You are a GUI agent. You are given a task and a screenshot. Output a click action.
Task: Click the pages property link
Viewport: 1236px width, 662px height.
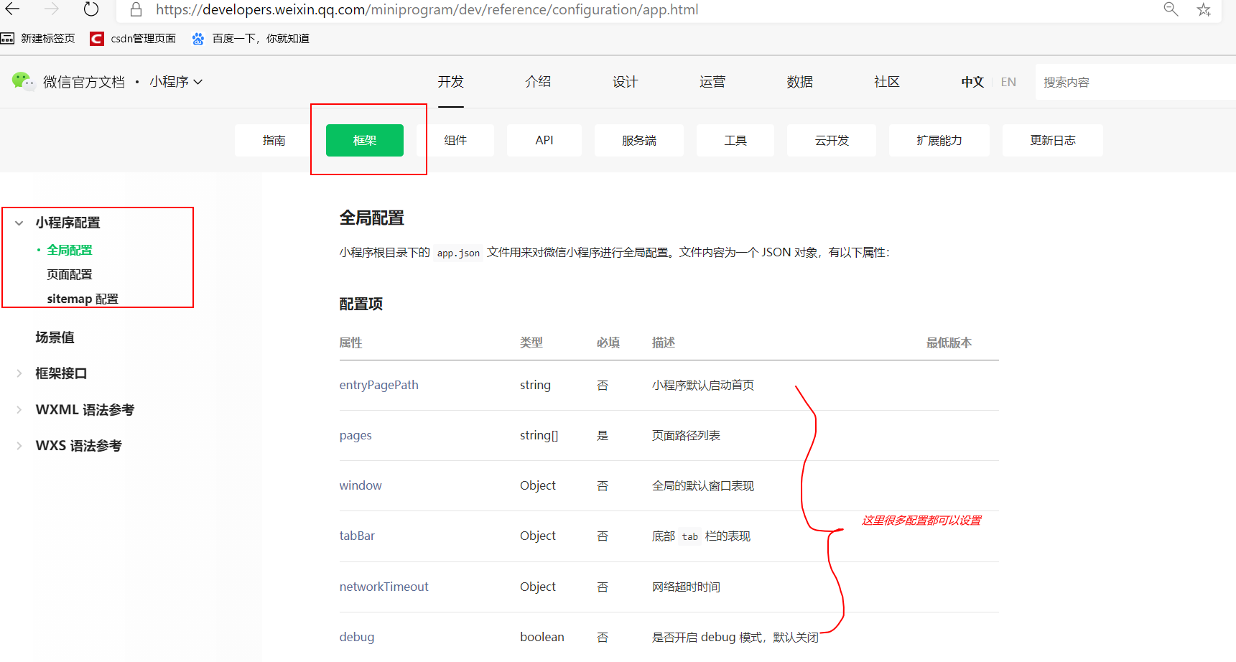[355, 435]
